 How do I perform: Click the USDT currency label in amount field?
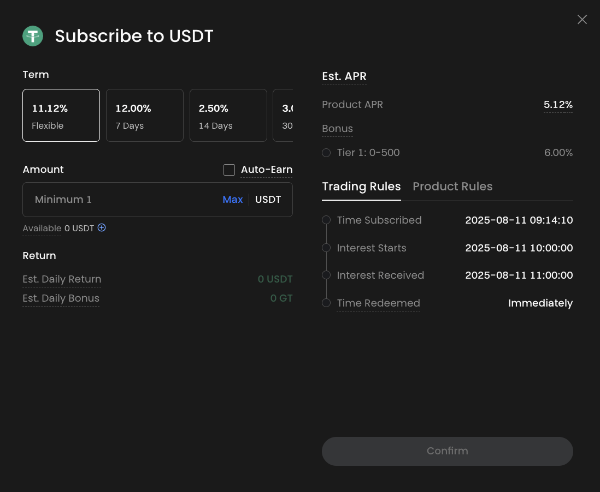268,200
